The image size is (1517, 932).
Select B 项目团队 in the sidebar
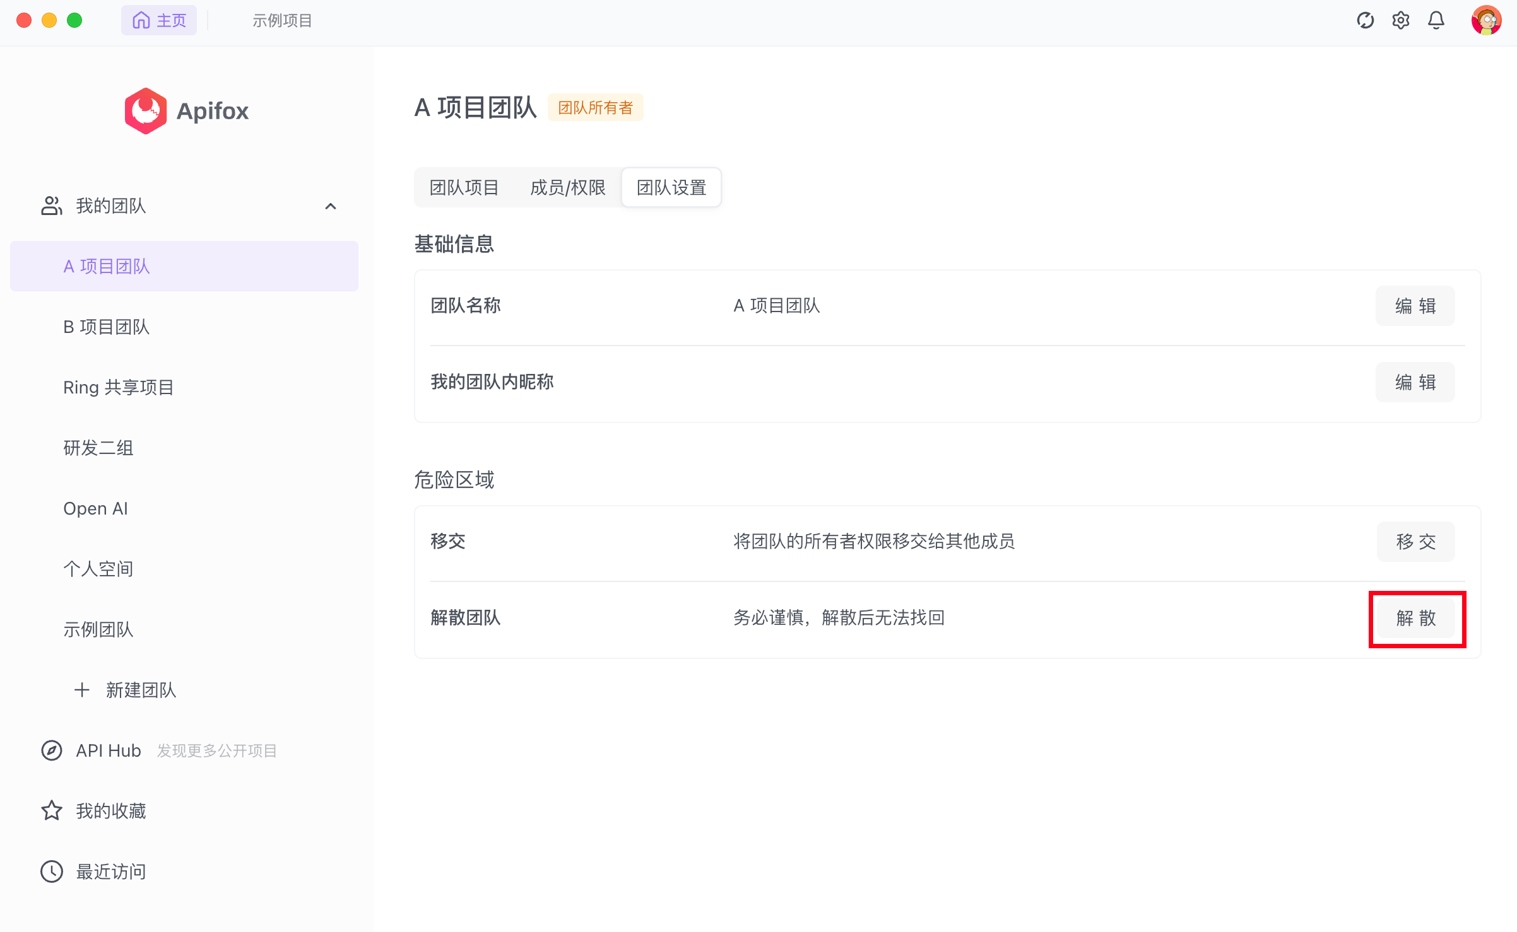[x=106, y=327]
